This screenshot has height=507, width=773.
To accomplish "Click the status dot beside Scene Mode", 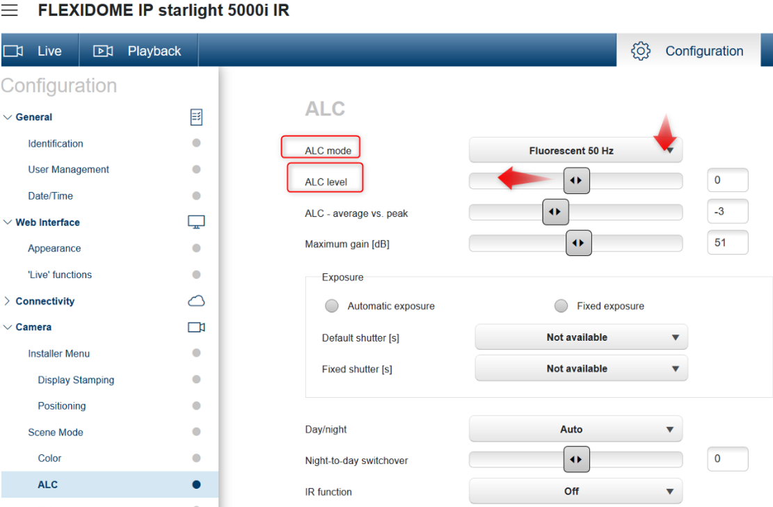I will coord(196,432).
